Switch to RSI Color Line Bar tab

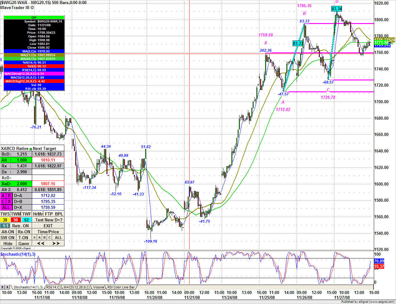click(121, 287)
